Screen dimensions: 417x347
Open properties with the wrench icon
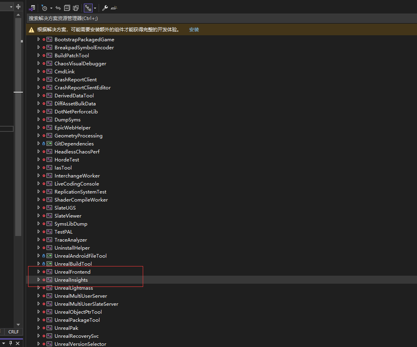pyautogui.click(x=105, y=8)
